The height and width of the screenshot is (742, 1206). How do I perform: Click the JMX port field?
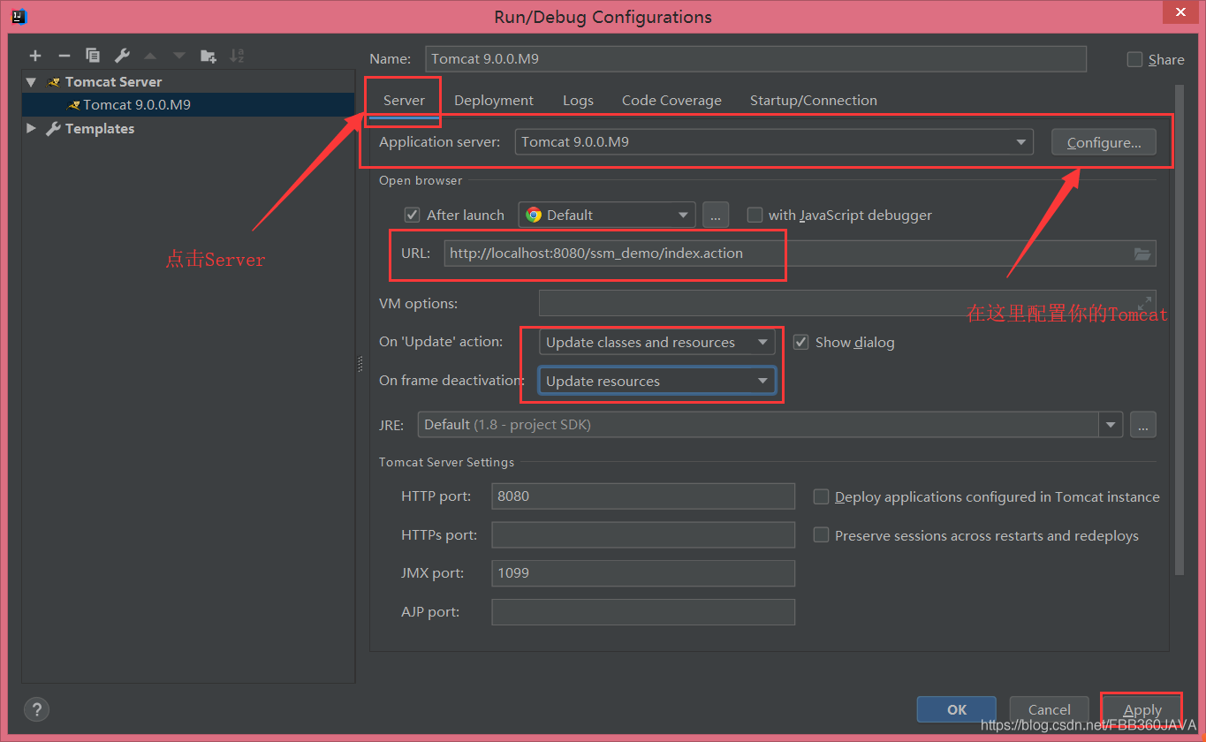pyautogui.click(x=643, y=572)
